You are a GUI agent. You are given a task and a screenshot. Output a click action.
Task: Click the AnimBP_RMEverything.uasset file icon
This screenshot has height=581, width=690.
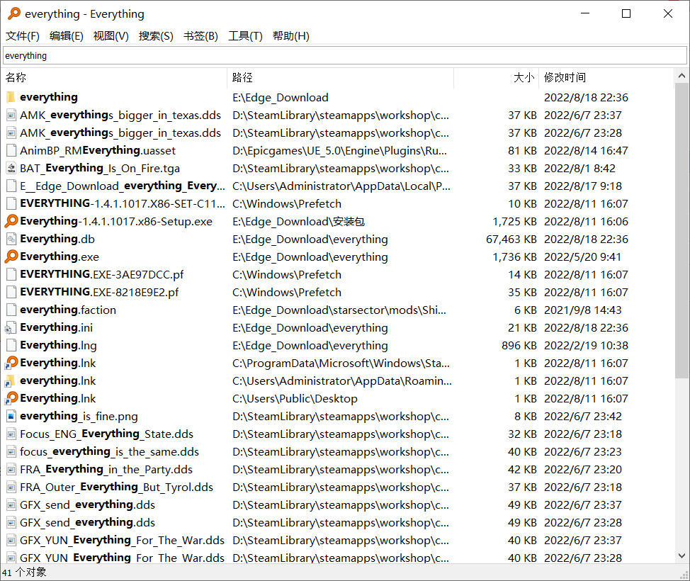click(11, 150)
